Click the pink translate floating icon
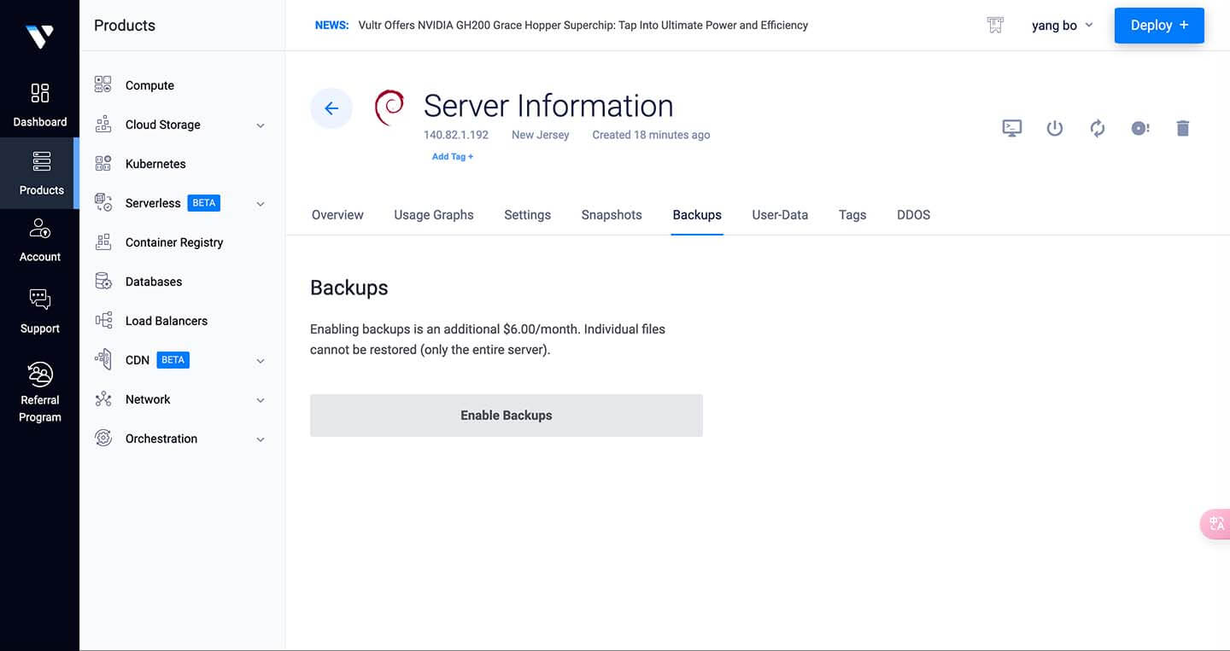Screen dimensions: 1230x651 (1216, 524)
